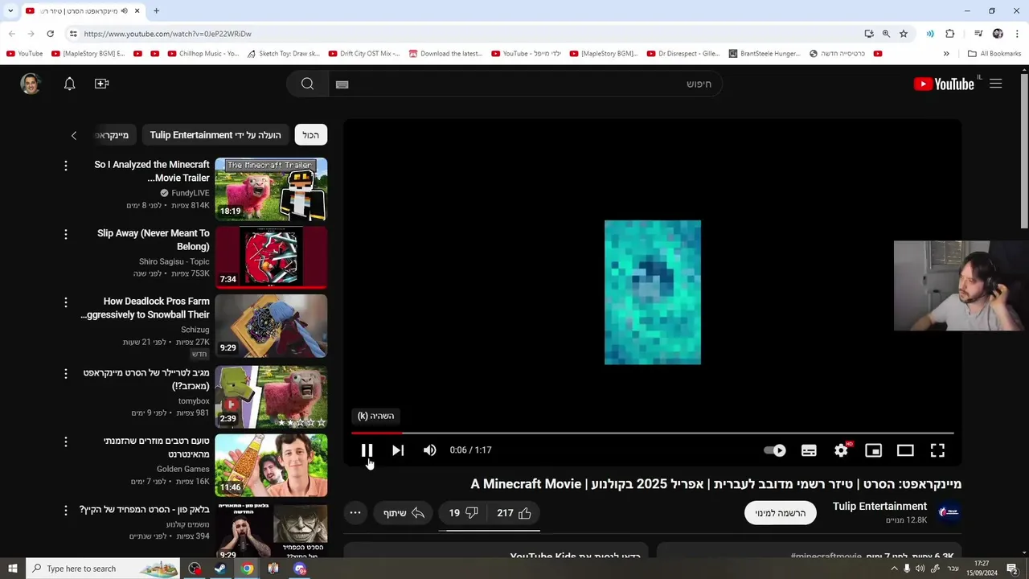Open Chrome three-dot menu

(x=1017, y=34)
